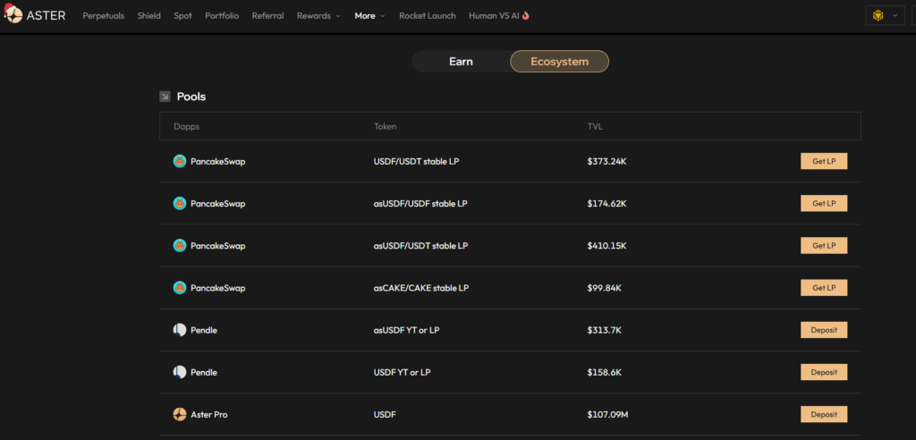Click the Pendle icon for asUSDF row
916x440 pixels.
click(x=179, y=330)
